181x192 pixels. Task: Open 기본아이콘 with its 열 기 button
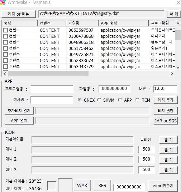point(168,140)
